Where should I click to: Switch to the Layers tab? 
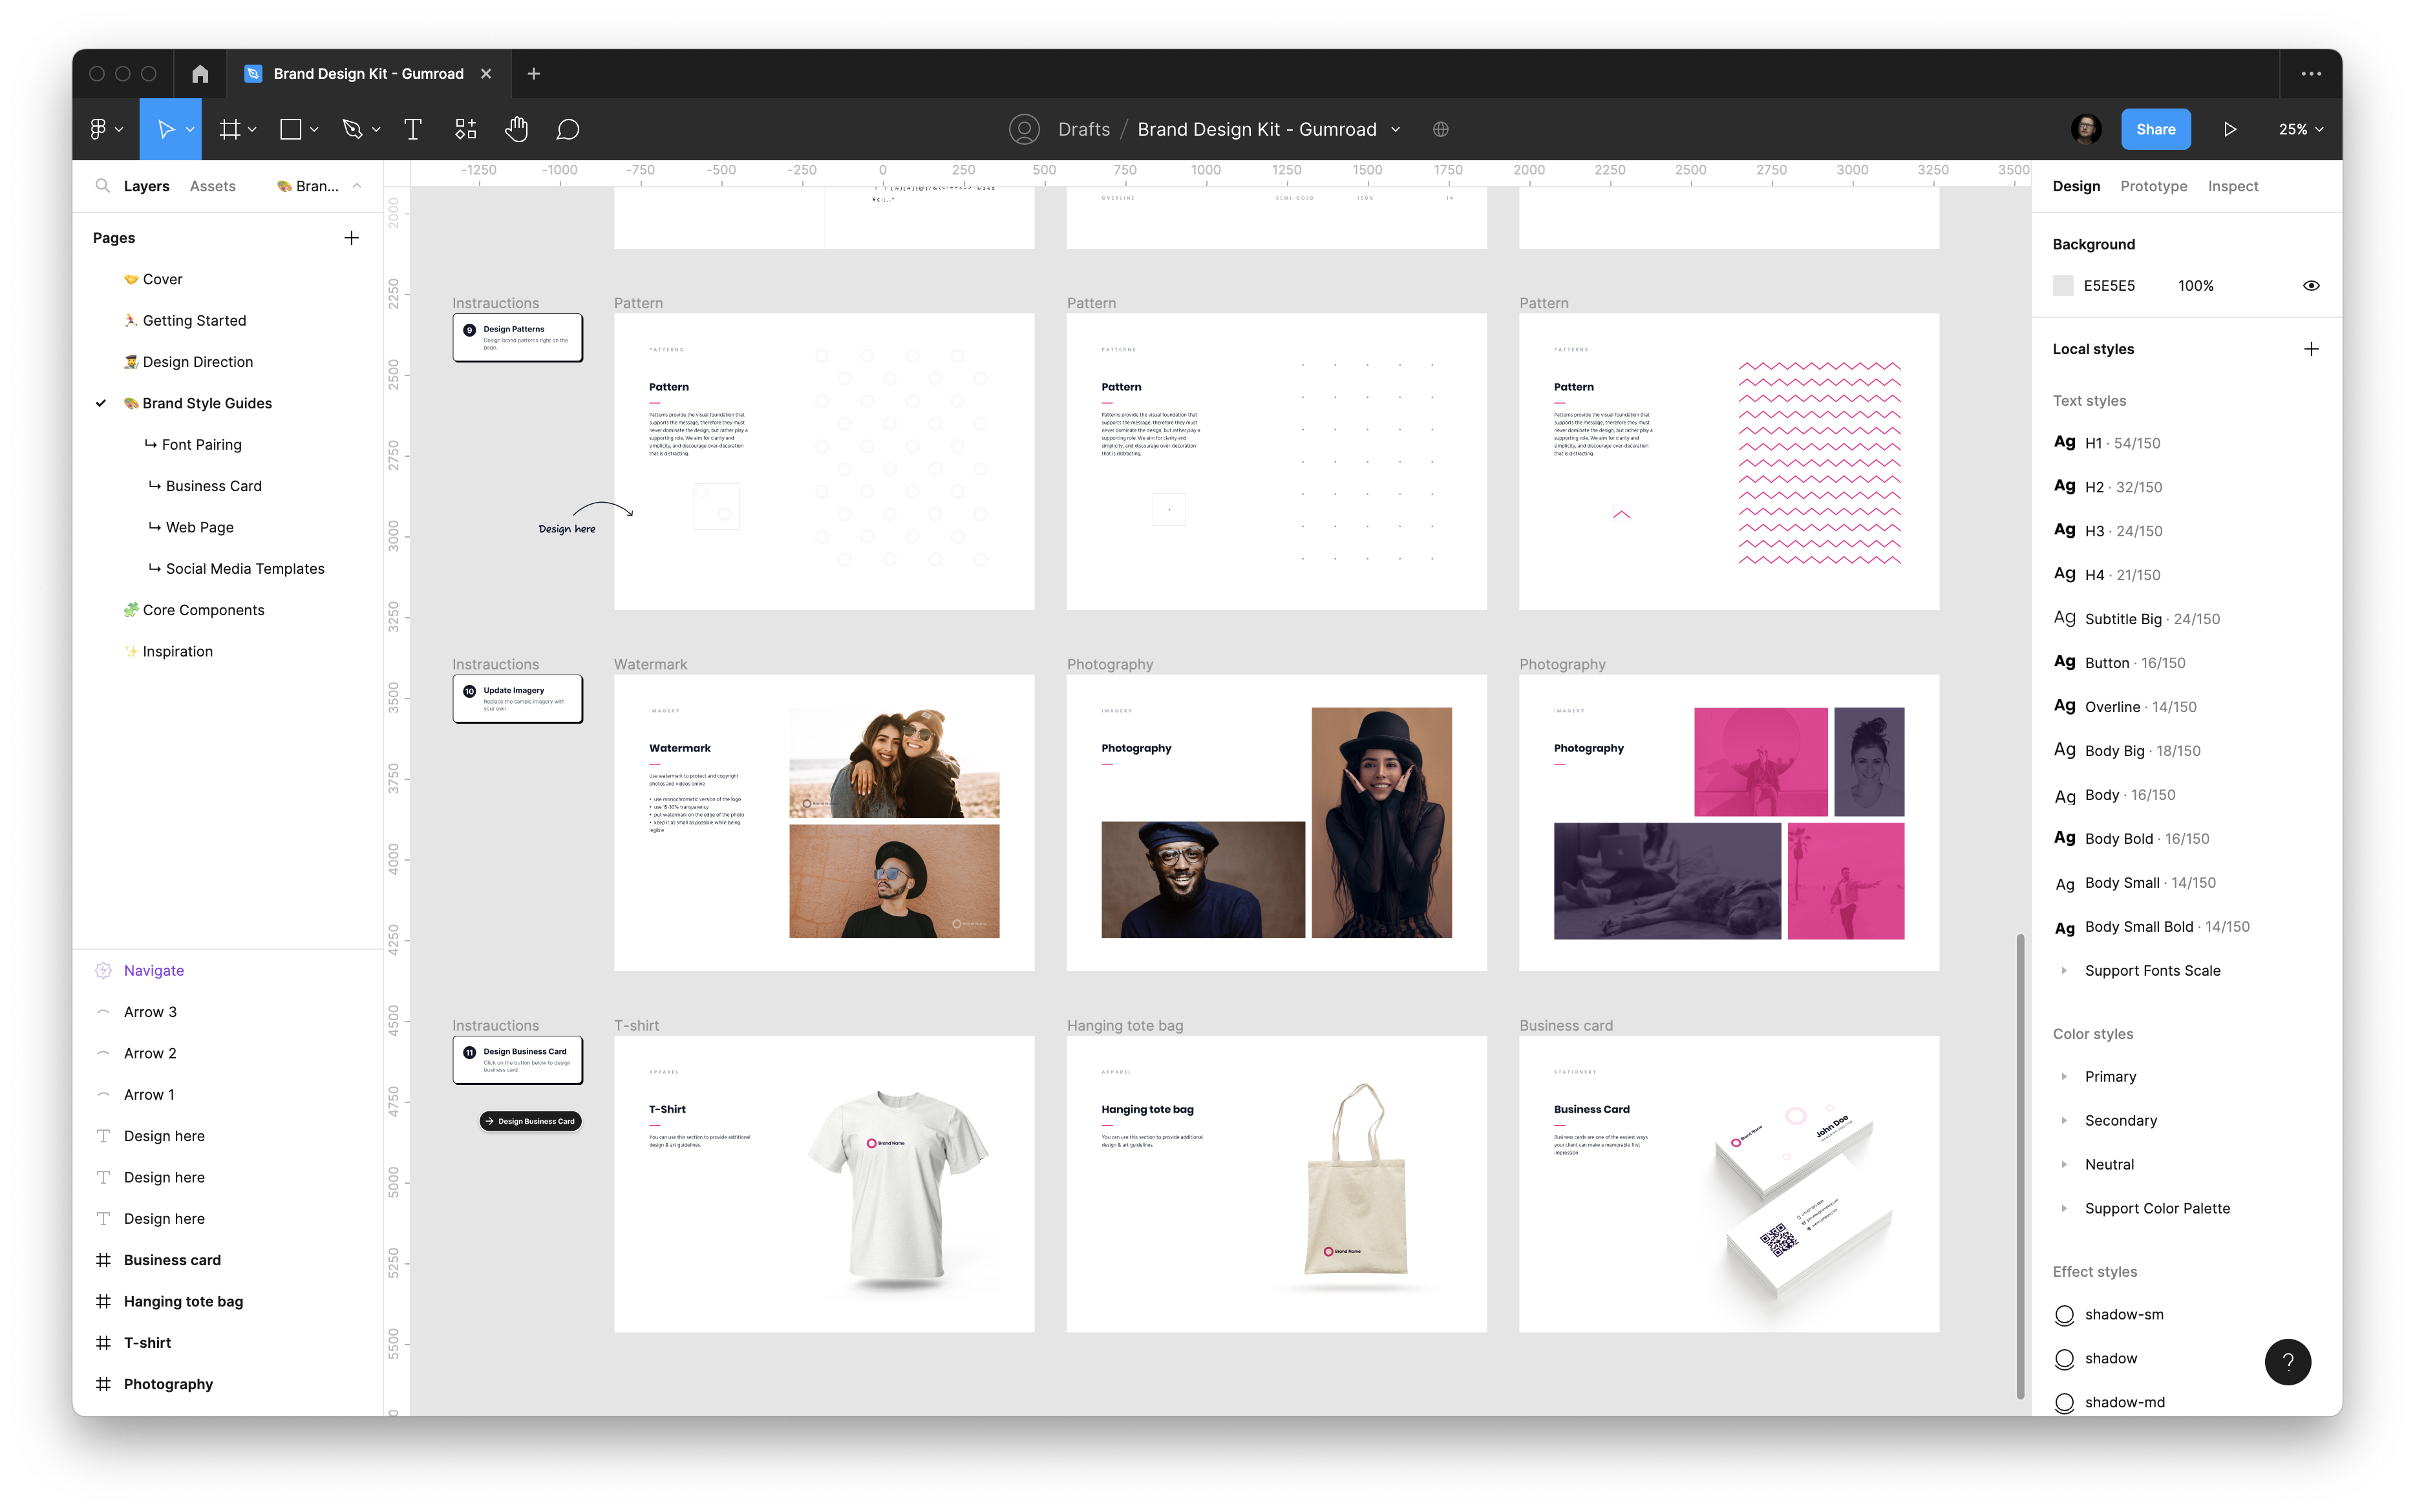pyautogui.click(x=146, y=186)
